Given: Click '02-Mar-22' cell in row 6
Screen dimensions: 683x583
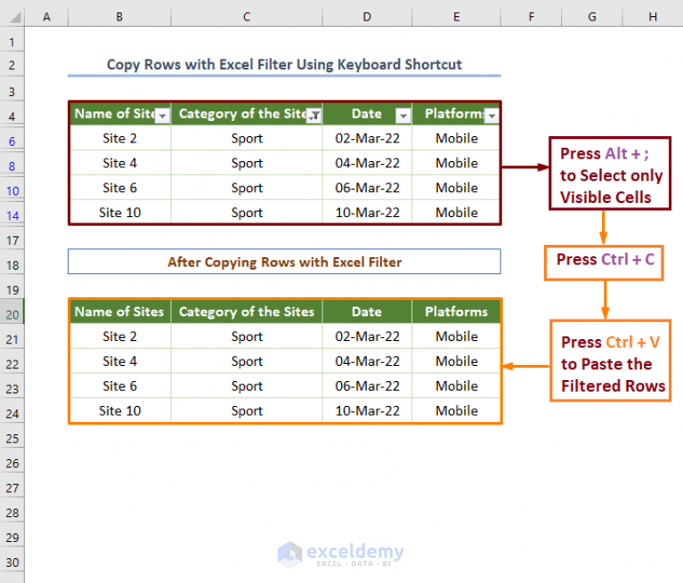Looking at the screenshot, I should [367, 139].
